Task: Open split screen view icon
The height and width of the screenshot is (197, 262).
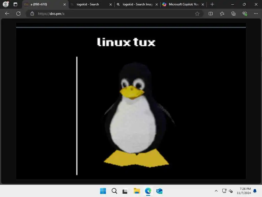Action: pyautogui.click(x=211, y=14)
